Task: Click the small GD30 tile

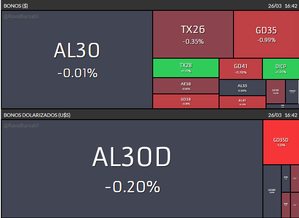Action: pyautogui.click(x=276, y=91)
